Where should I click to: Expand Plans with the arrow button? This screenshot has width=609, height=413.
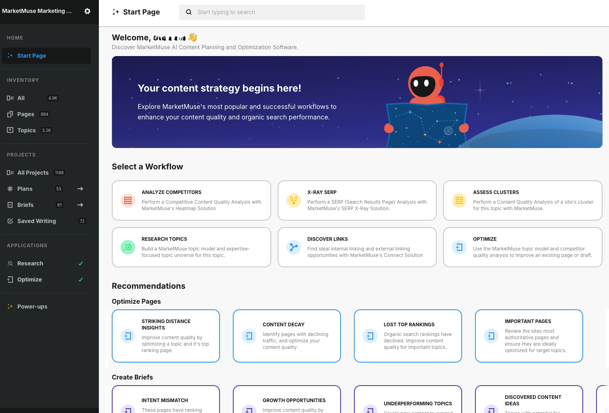[x=80, y=189]
